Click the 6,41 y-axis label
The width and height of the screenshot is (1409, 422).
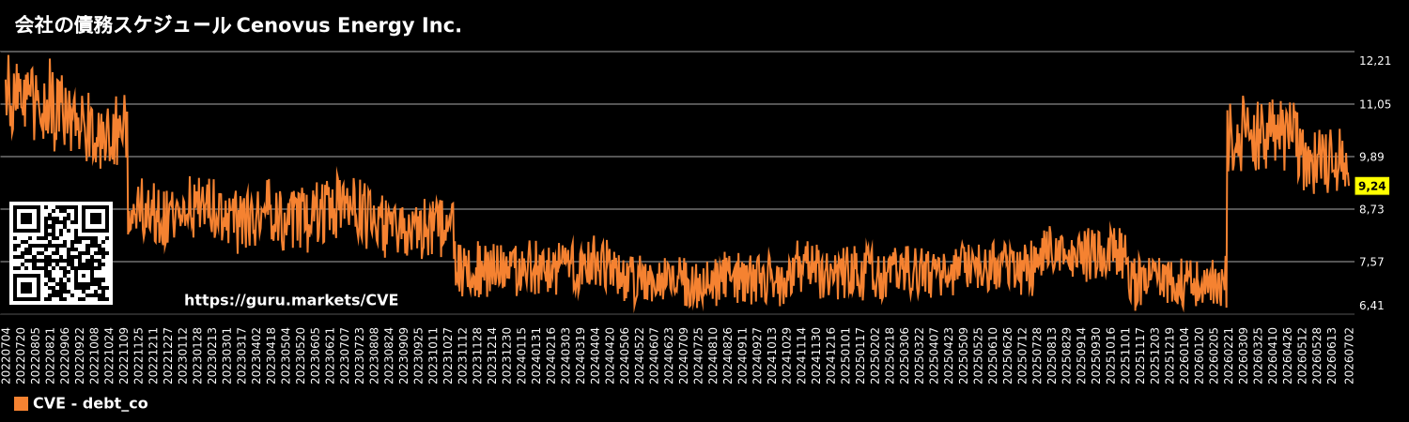click(1372, 305)
